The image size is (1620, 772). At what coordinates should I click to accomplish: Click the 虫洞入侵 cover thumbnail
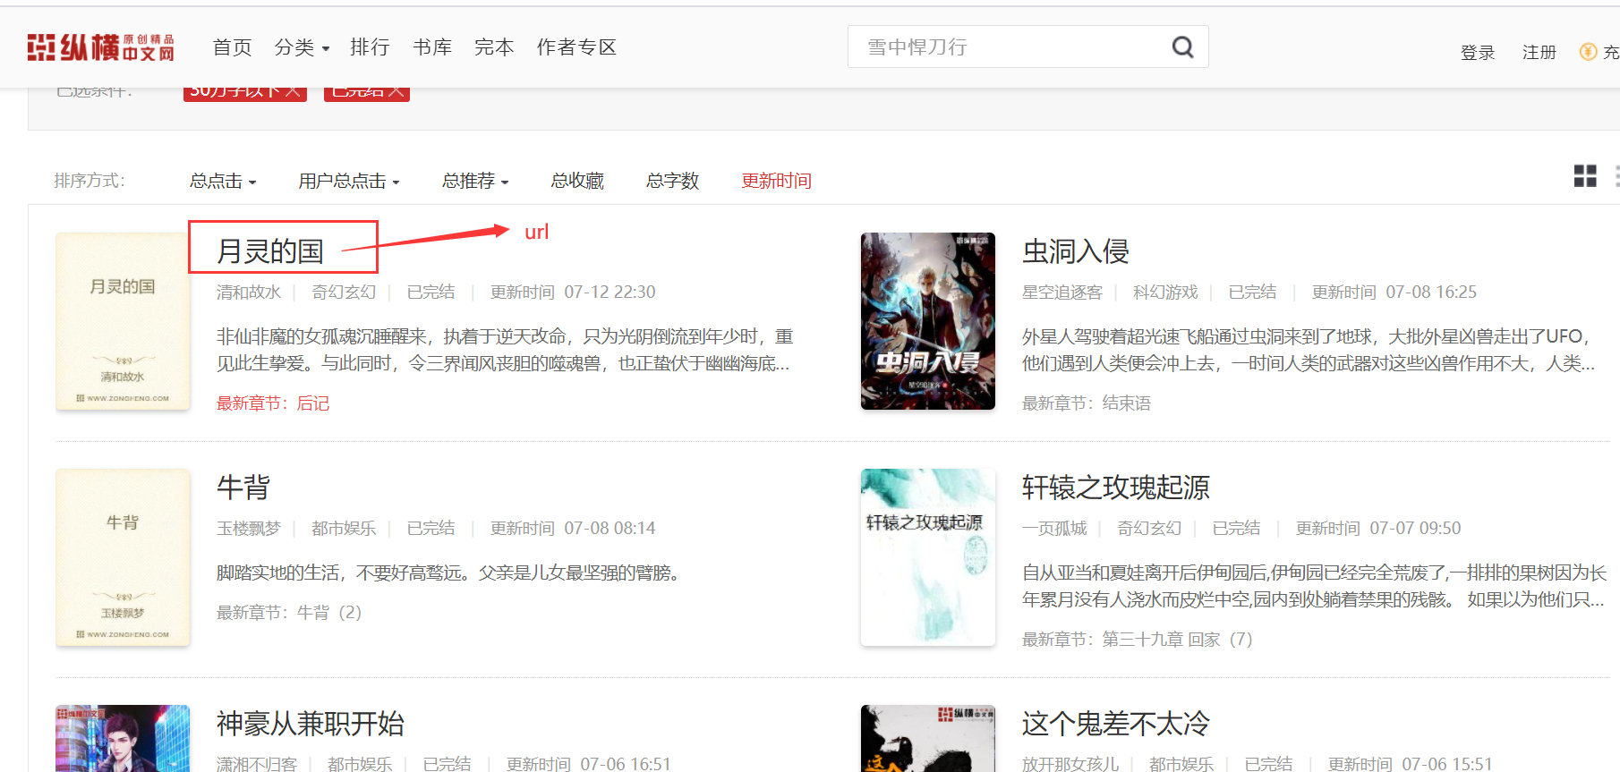(928, 321)
